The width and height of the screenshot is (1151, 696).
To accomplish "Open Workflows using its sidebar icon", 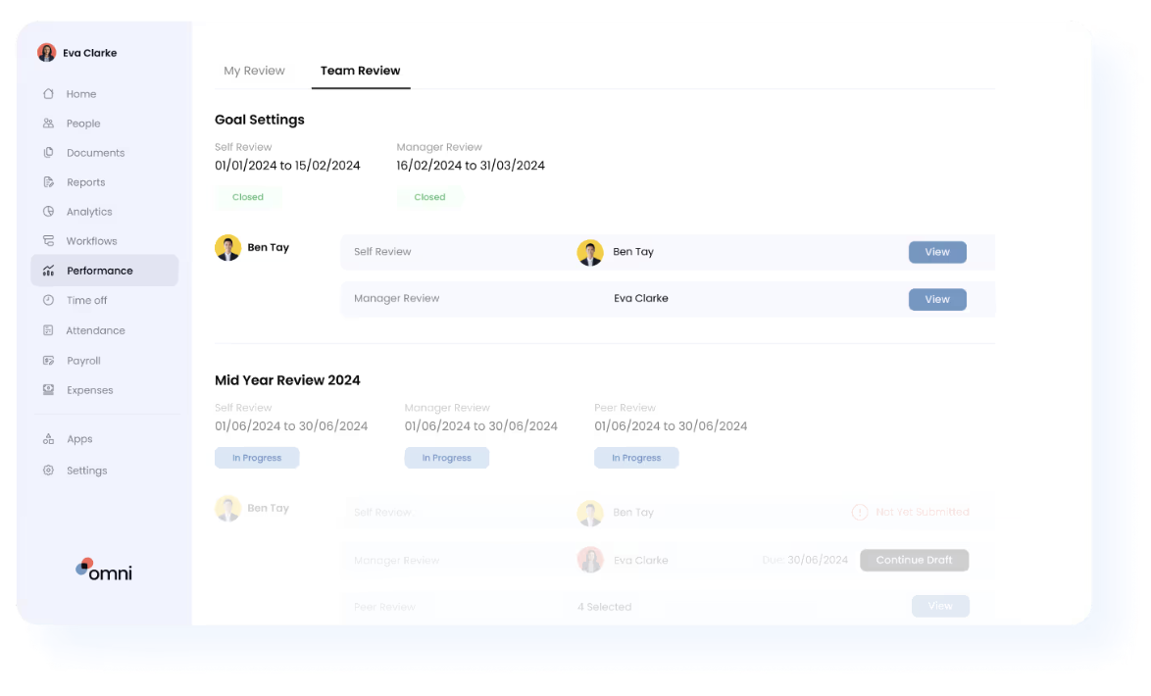I will pyautogui.click(x=48, y=241).
